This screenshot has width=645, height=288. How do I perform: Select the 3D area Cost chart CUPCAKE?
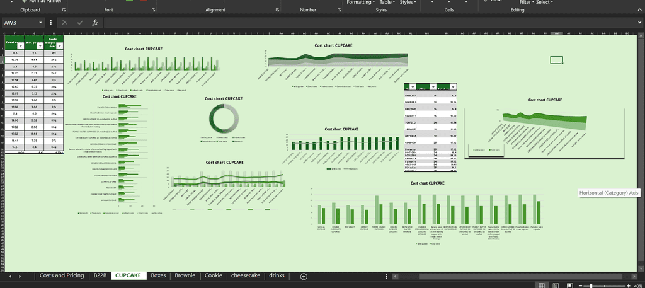coord(544,129)
